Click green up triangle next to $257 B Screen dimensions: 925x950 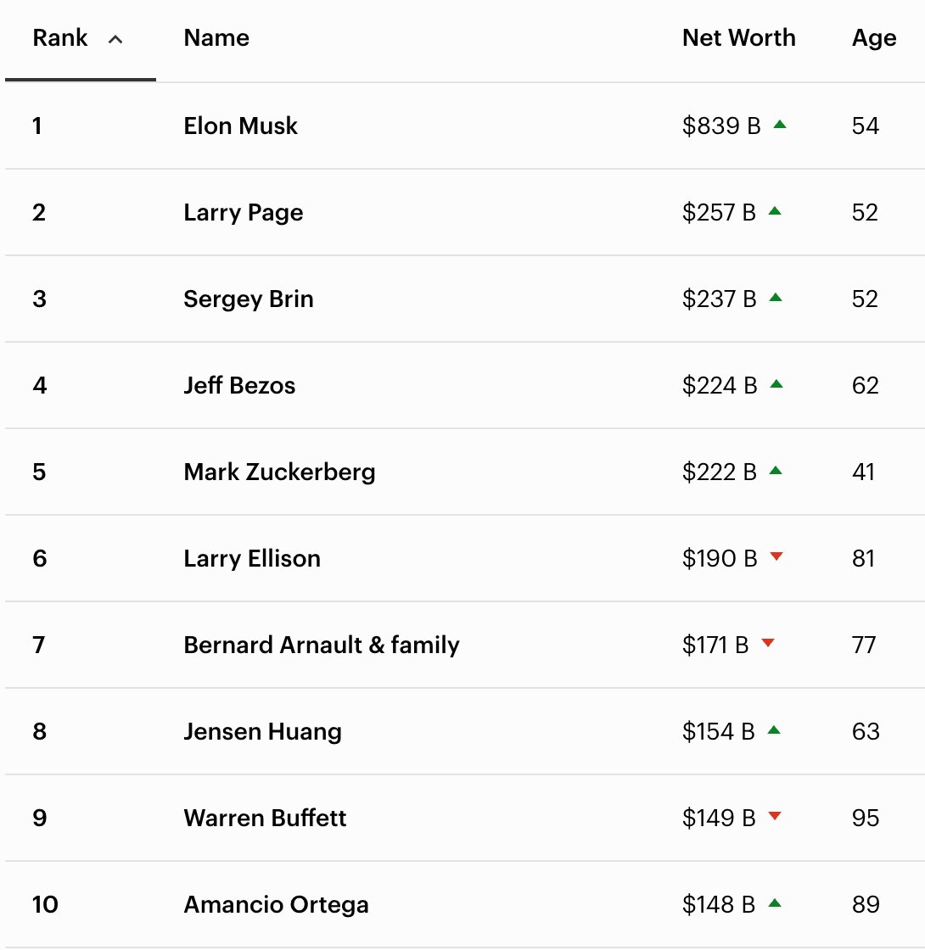click(774, 211)
